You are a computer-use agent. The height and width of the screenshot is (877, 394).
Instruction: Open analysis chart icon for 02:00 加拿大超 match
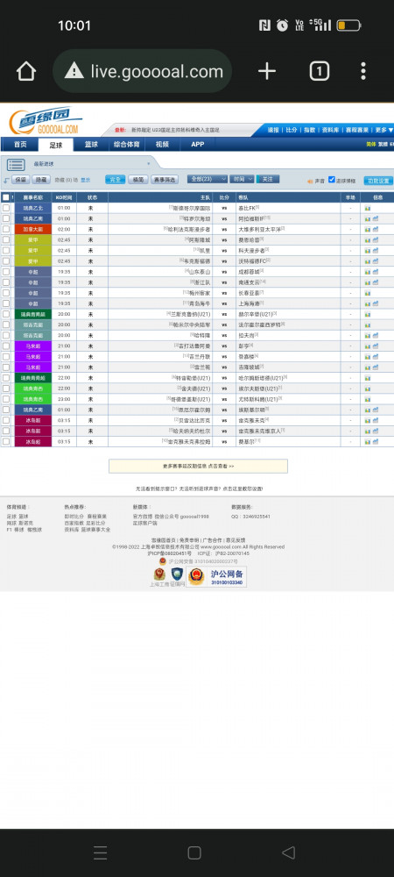pyautogui.click(x=367, y=229)
